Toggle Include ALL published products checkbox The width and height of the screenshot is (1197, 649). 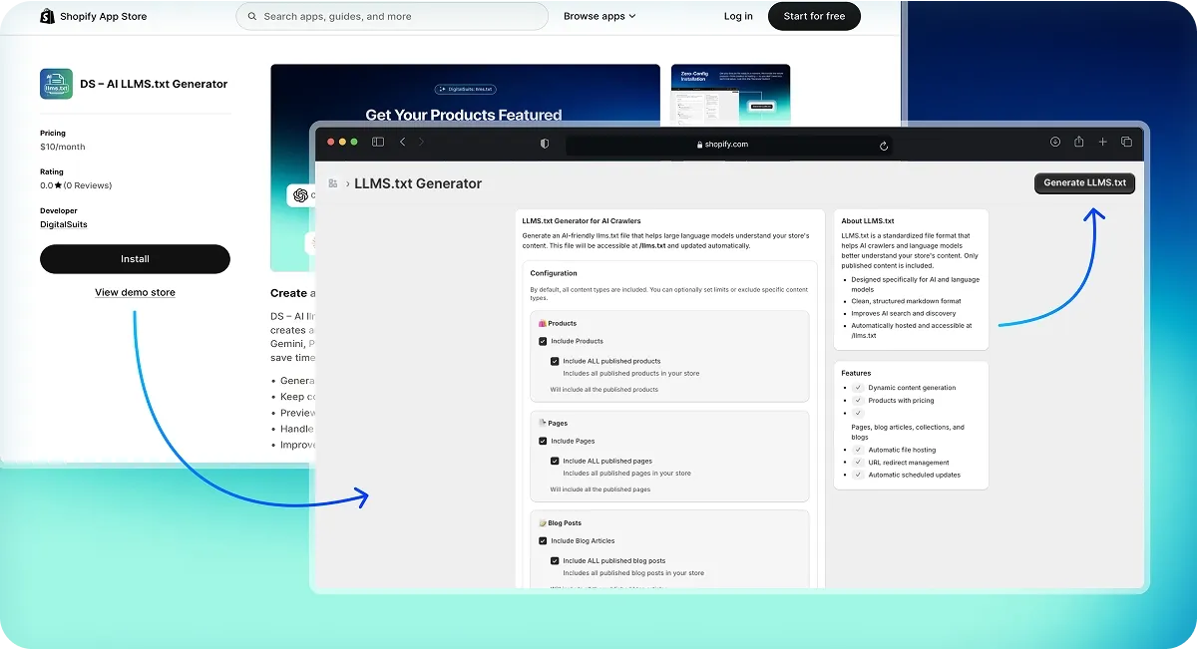(x=555, y=361)
